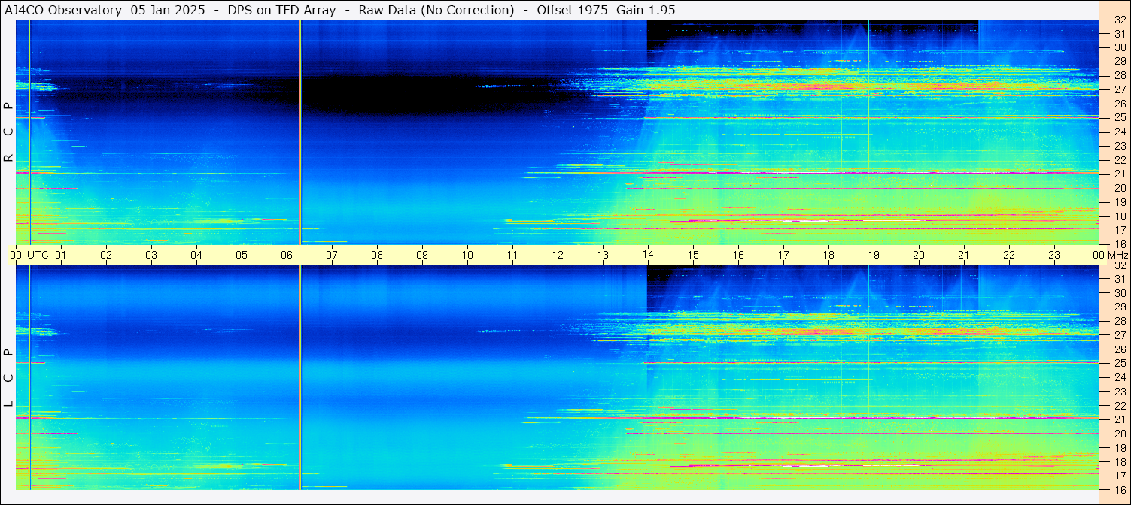This screenshot has height=505, width=1131.
Task: Click the 27 MHz tick of the RCP panel
Action: 1120,89
